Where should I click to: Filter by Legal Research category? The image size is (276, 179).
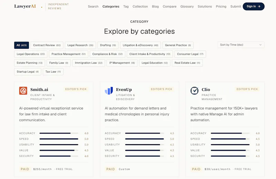click(x=80, y=45)
